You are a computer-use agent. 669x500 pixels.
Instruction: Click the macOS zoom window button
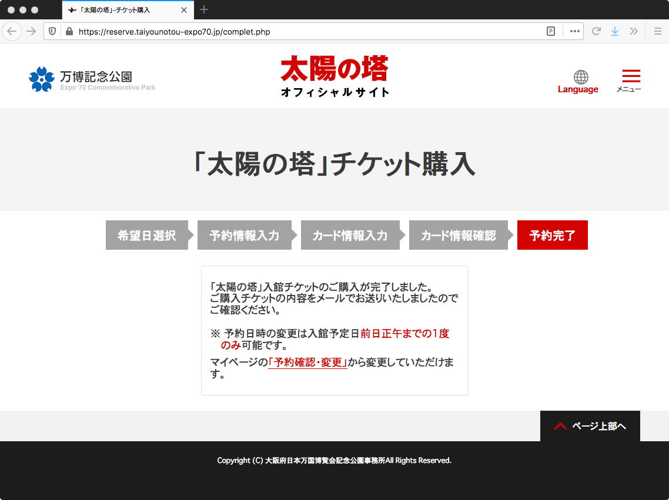[x=35, y=10]
